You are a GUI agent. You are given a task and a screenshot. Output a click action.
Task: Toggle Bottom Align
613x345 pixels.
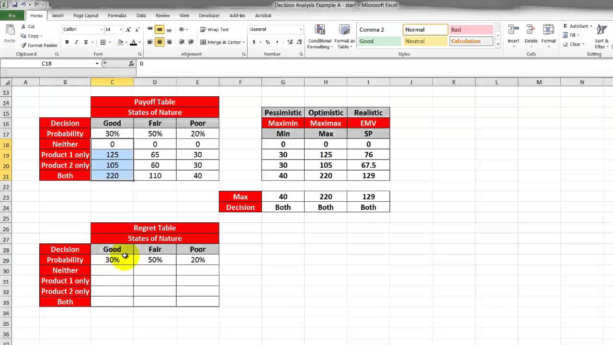pyautogui.click(x=169, y=29)
